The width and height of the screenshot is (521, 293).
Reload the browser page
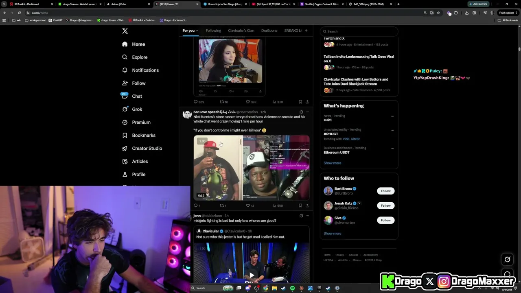point(19,13)
